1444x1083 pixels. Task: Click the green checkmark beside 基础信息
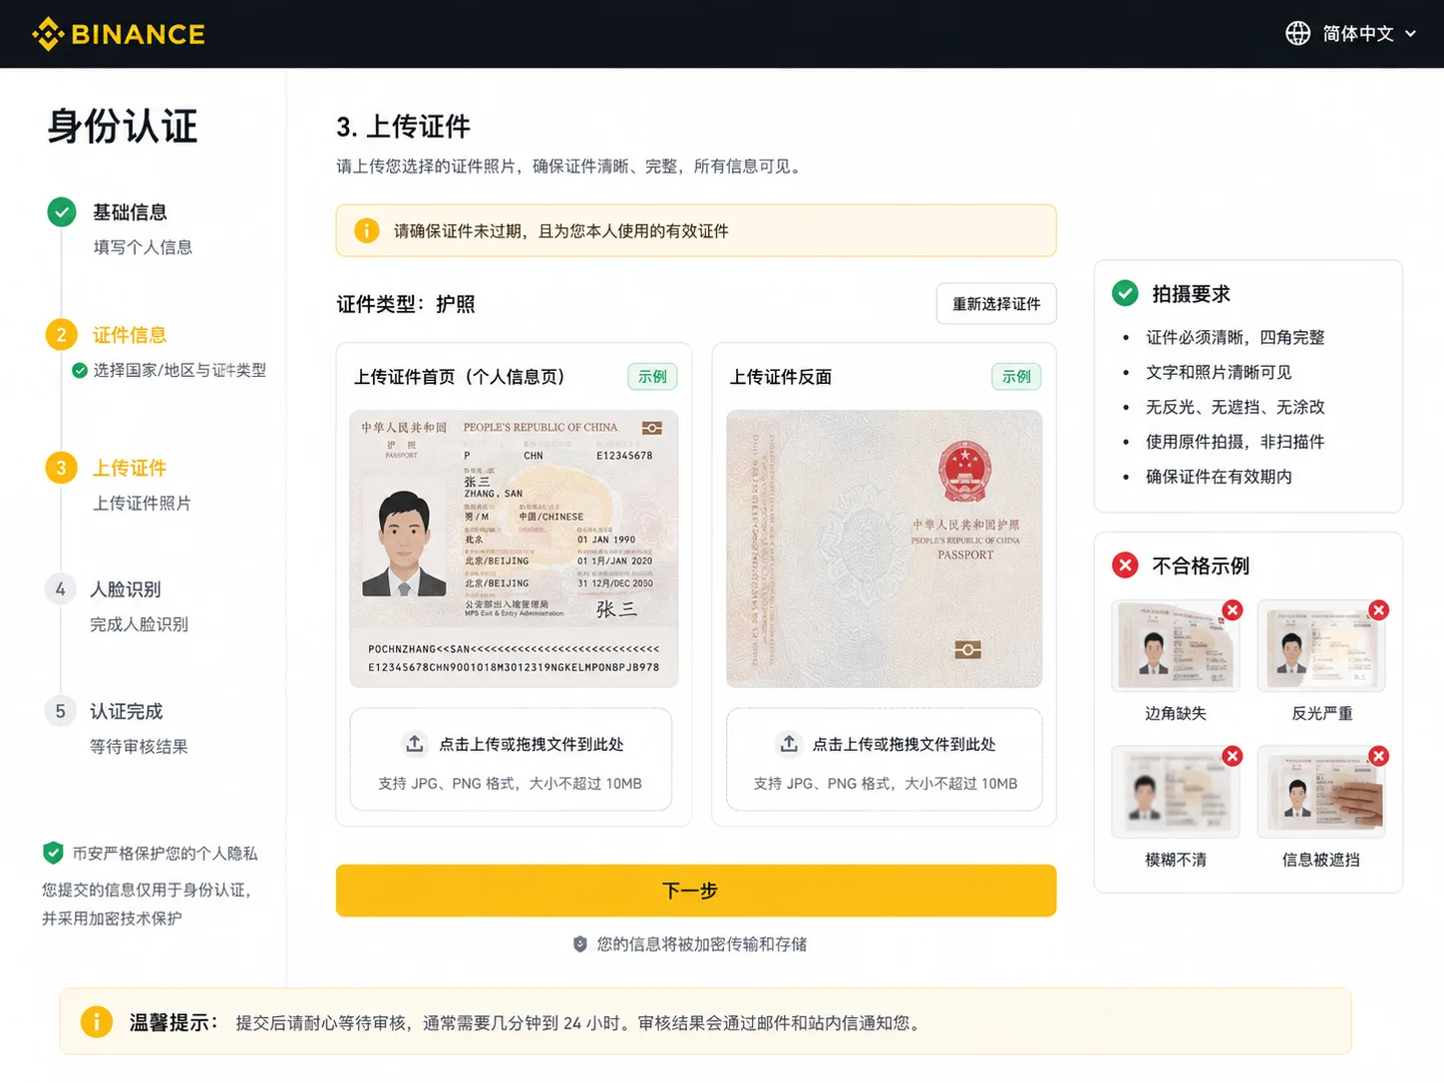point(62,211)
